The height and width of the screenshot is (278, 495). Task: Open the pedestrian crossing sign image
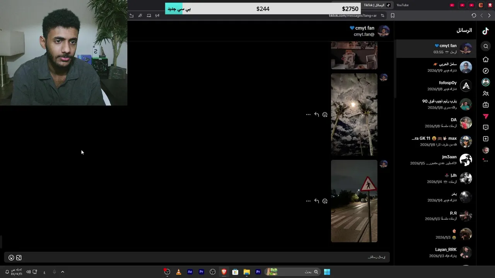[354, 201]
